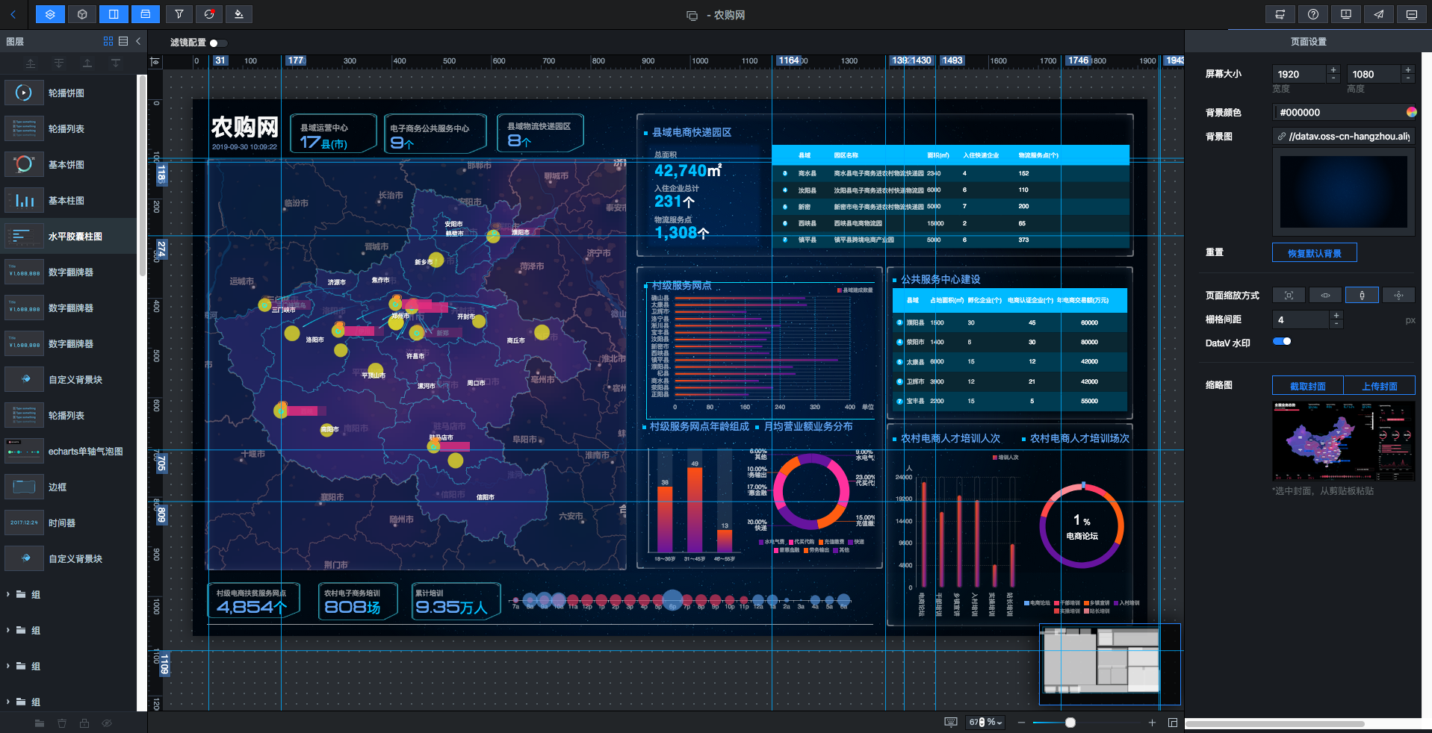
Task: Toggle the DataV 水印 switch
Action: point(1282,342)
